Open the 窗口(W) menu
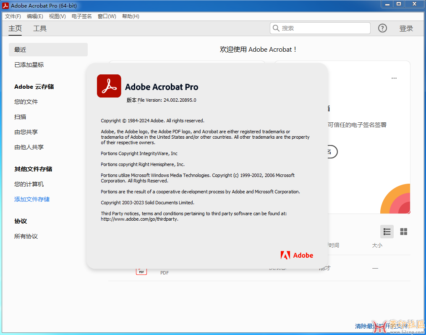This screenshot has height=335, width=426. coord(107,16)
